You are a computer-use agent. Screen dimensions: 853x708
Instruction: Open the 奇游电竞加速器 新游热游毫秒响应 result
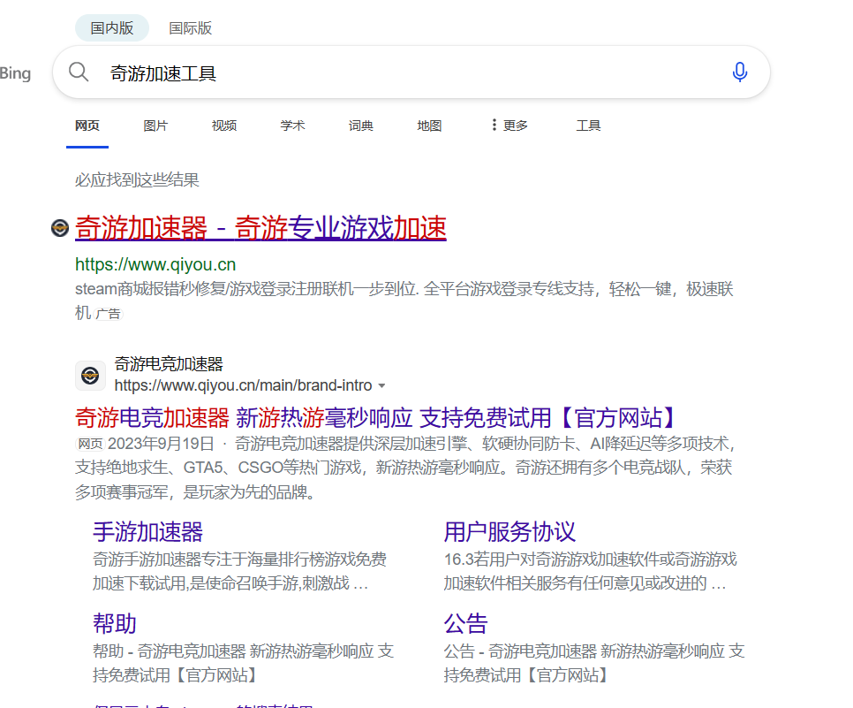(x=376, y=418)
